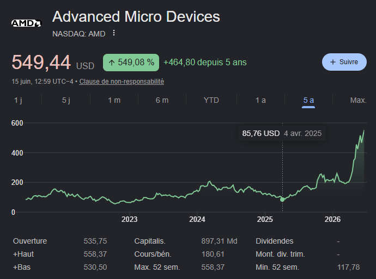Switch to the 1 m range tab

[114, 100]
